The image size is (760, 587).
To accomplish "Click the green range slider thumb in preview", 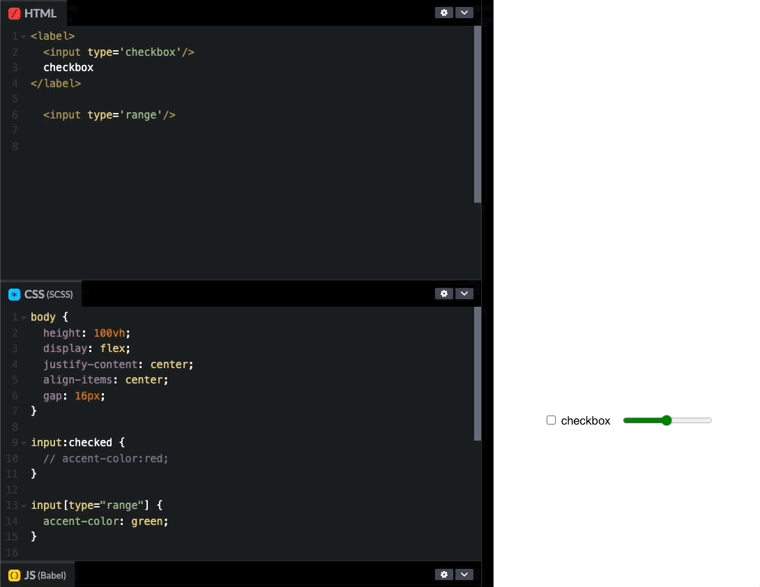I will point(667,420).
